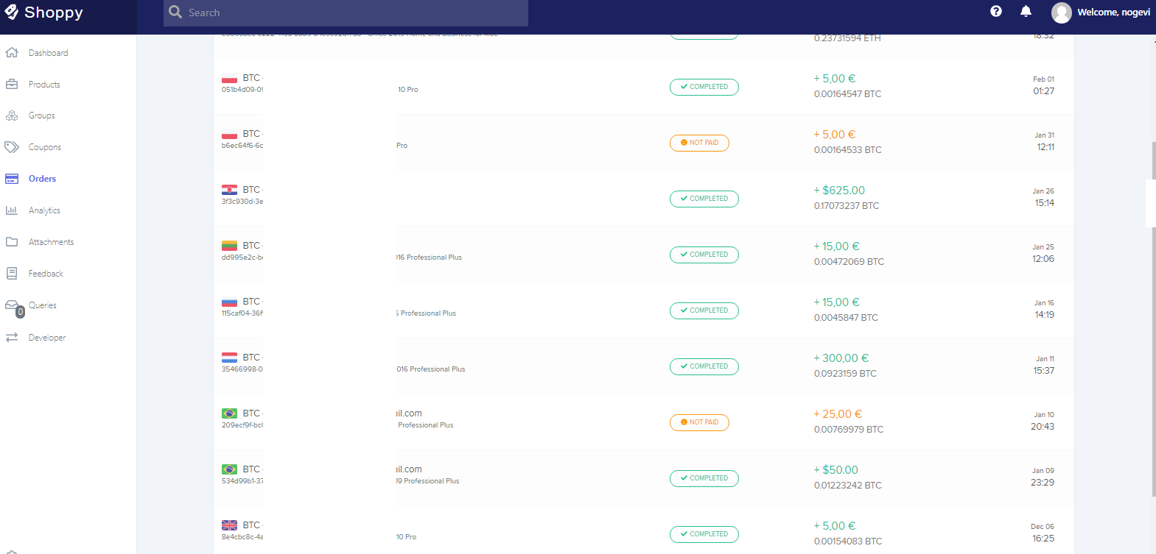This screenshot has height=554, width=1156.
Task: Click the Dashboard home icon
Action: pyautogui.click(x=12, y=53)
